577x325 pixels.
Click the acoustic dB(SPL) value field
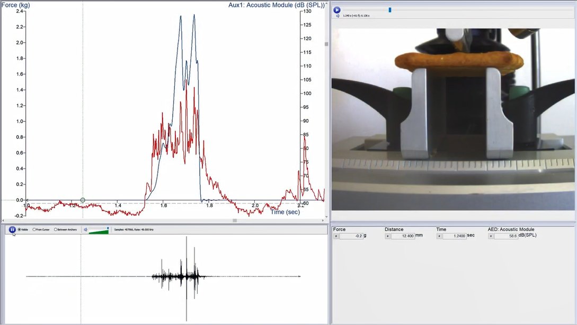click(x=506, y=236)
